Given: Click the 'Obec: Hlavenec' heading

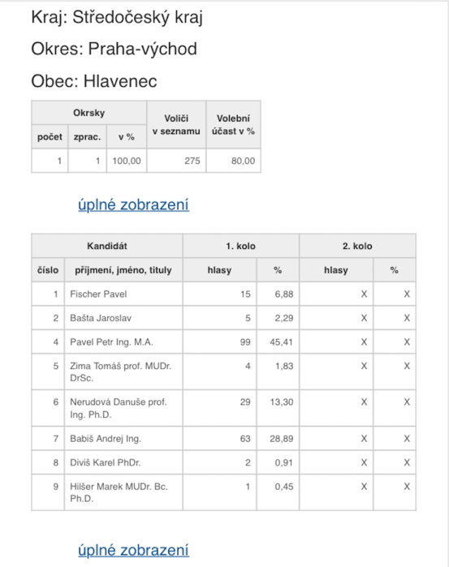Looking at the screenshot, I should tap(94, 81).
